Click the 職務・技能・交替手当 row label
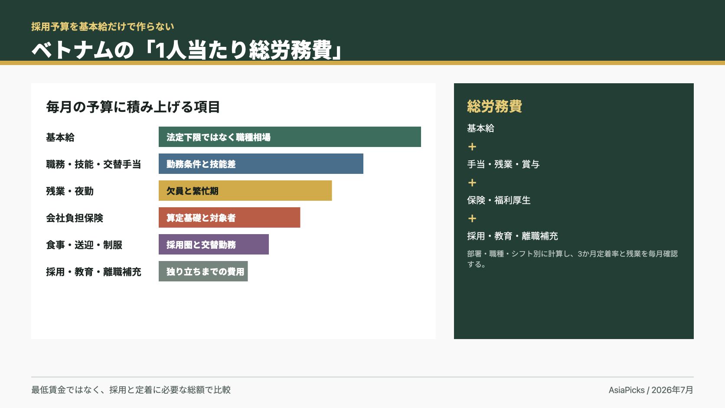Viewport: 725px width, 408px height. [94, 164]
